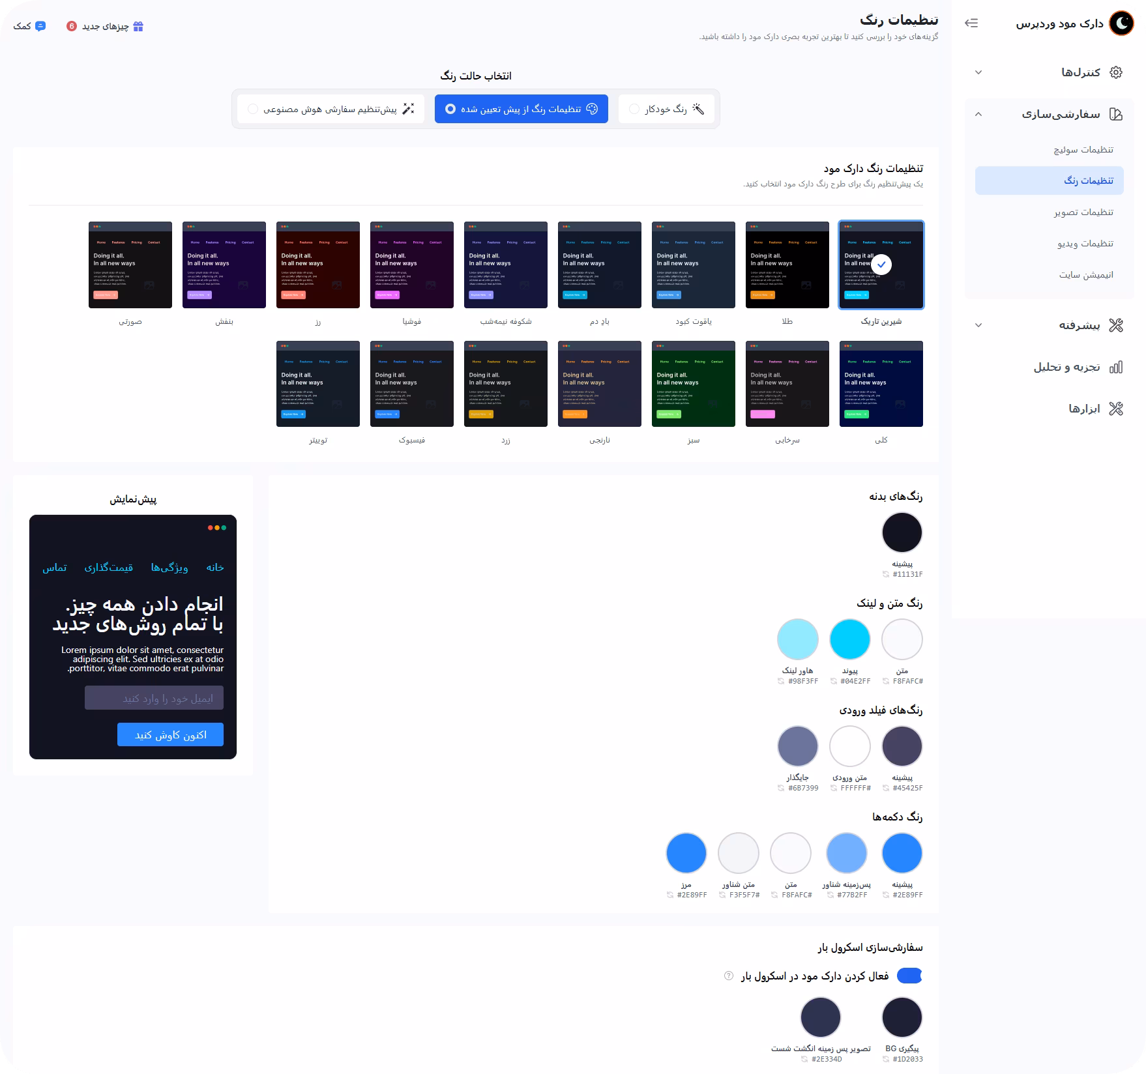This screenshot has width=1146, height=1074.
Task: Expand the کنترل‌ها menu chevron
Action: 978,72
